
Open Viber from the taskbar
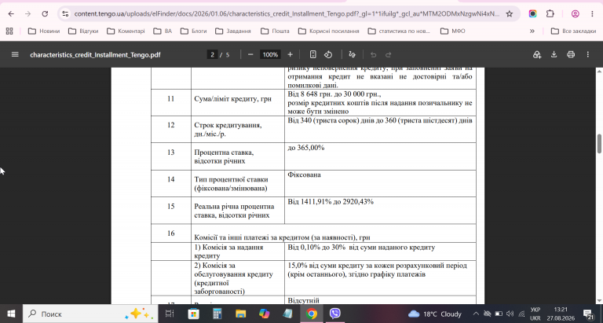click(335, 314)
